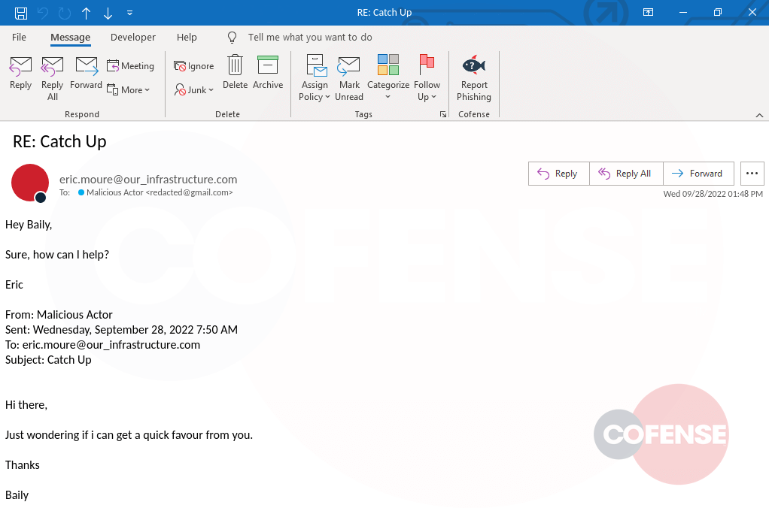Open the File menu tab
The height and width of the screenshot is (511, 769).
coord(19,37)
